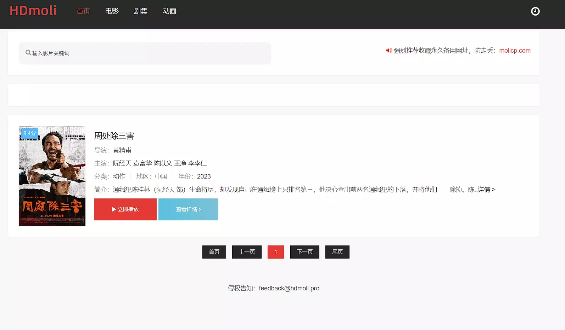565x330 pixels.
Task: Select 首页 in the top navigation bar
Action: click(83, 11)
